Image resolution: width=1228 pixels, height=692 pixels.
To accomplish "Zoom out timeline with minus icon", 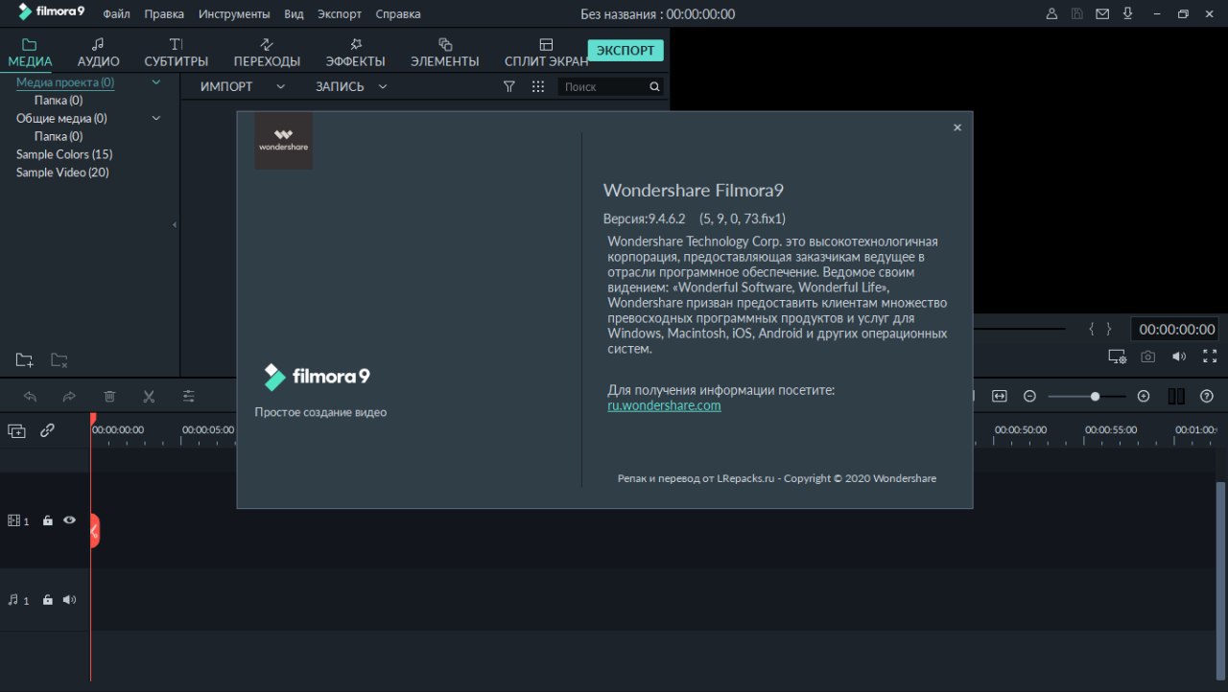I will click(1030, 396).
